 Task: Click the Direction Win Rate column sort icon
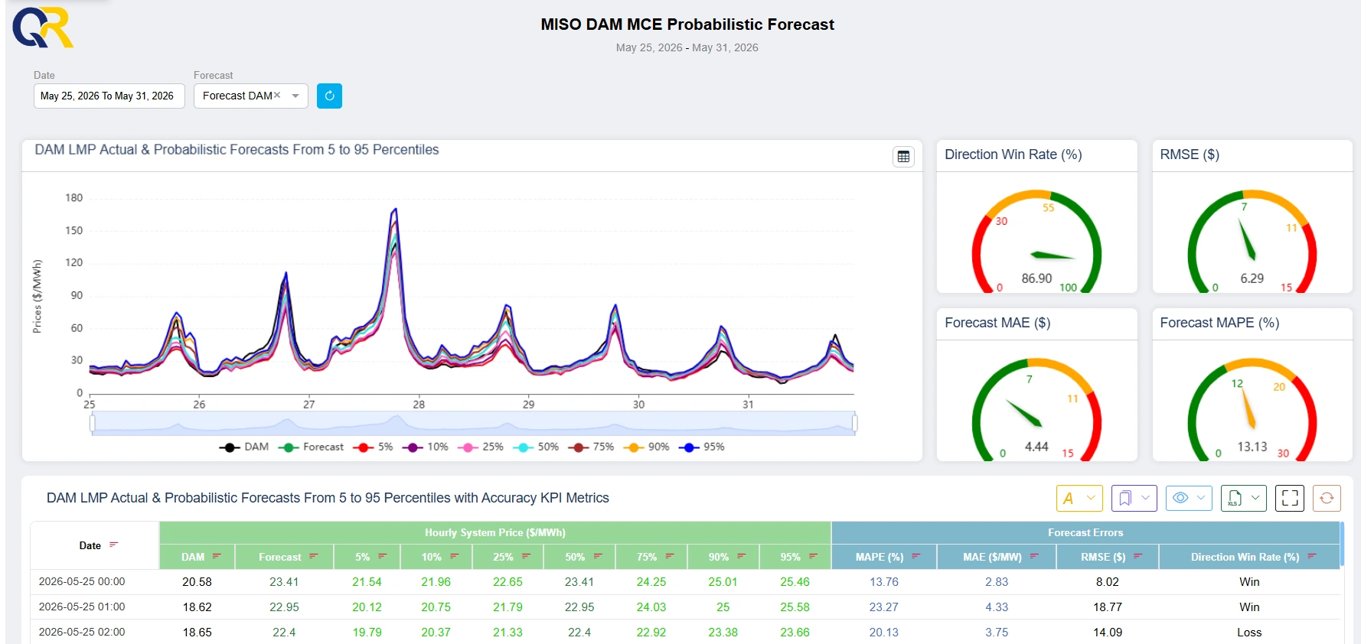[1312, 556]
